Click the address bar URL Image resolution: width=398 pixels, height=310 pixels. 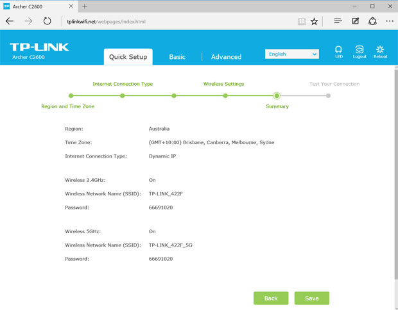(106, 22)
